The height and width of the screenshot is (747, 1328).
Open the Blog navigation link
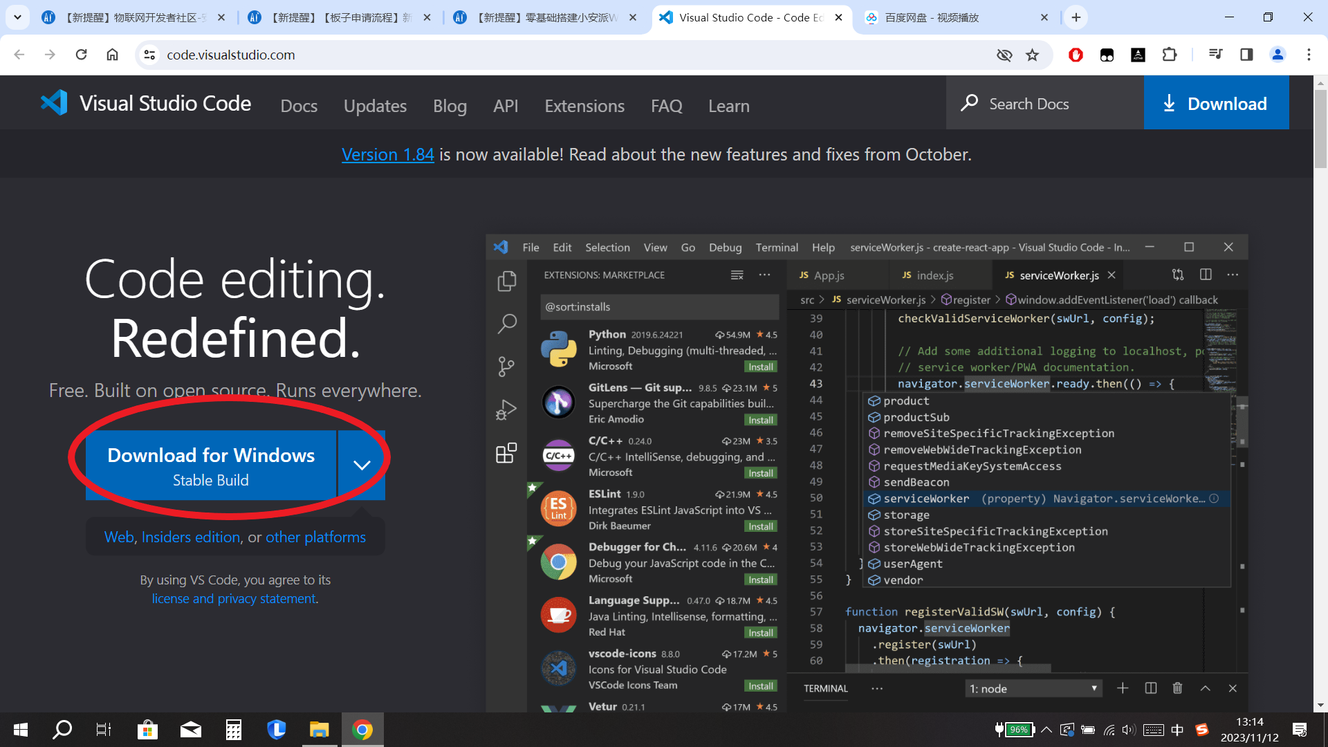click(x=450, y=106)
